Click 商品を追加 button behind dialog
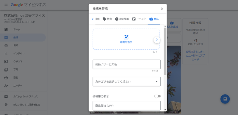Image resolution: width=238 pixels, height=115 pixels. pos(172,25)
